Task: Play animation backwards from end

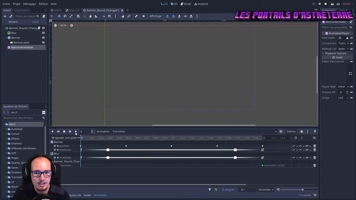Action: point(58,132)
